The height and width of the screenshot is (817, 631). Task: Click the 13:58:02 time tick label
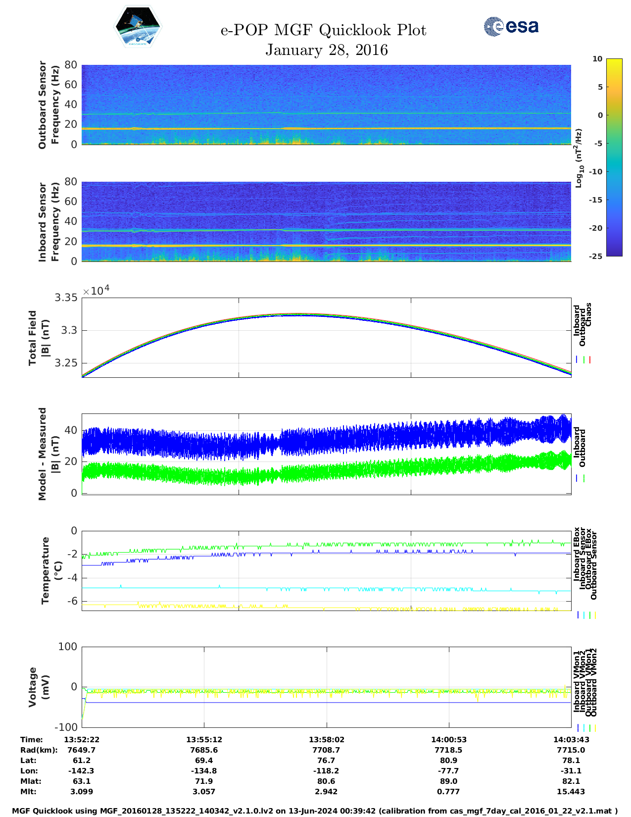click(x=327, y=740)
